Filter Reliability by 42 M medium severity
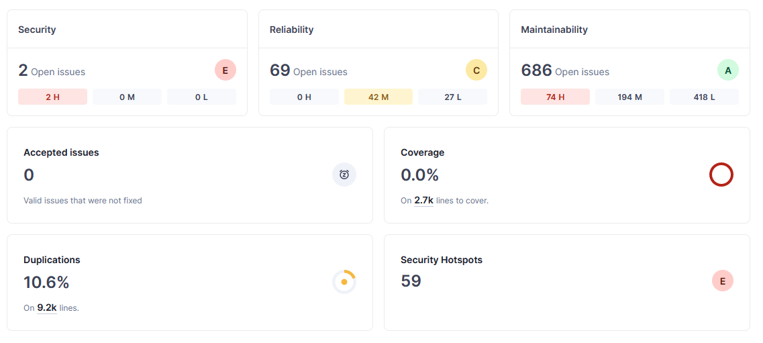This screenshot has height=343, width=763. click(x=378, y=97)
